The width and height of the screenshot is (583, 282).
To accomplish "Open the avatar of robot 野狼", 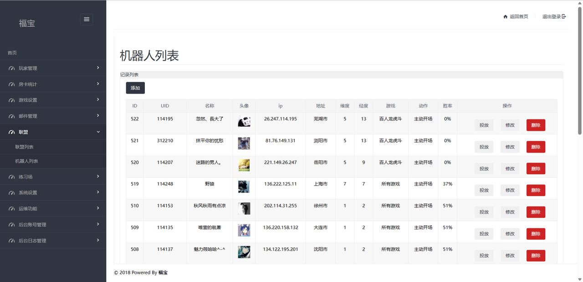I will [x=244, y=187].
